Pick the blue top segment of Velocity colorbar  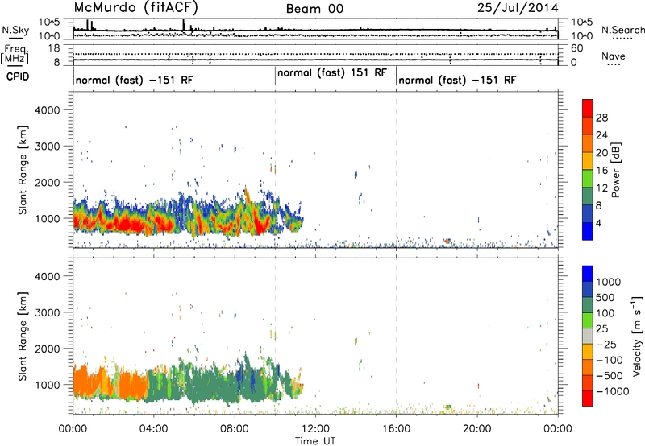pos(588,274)
